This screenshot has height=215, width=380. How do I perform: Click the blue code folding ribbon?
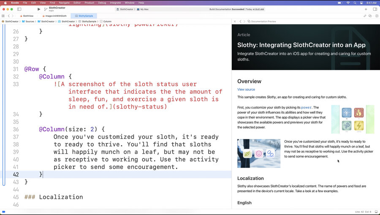pyautogui.click(x=4, y=105)
